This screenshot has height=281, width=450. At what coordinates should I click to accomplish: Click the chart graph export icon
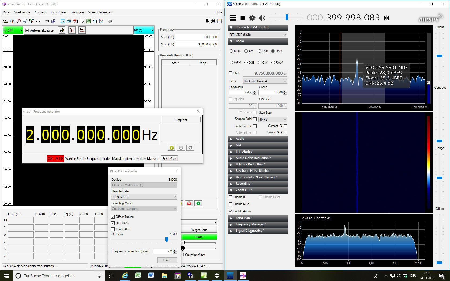(101, 21)
